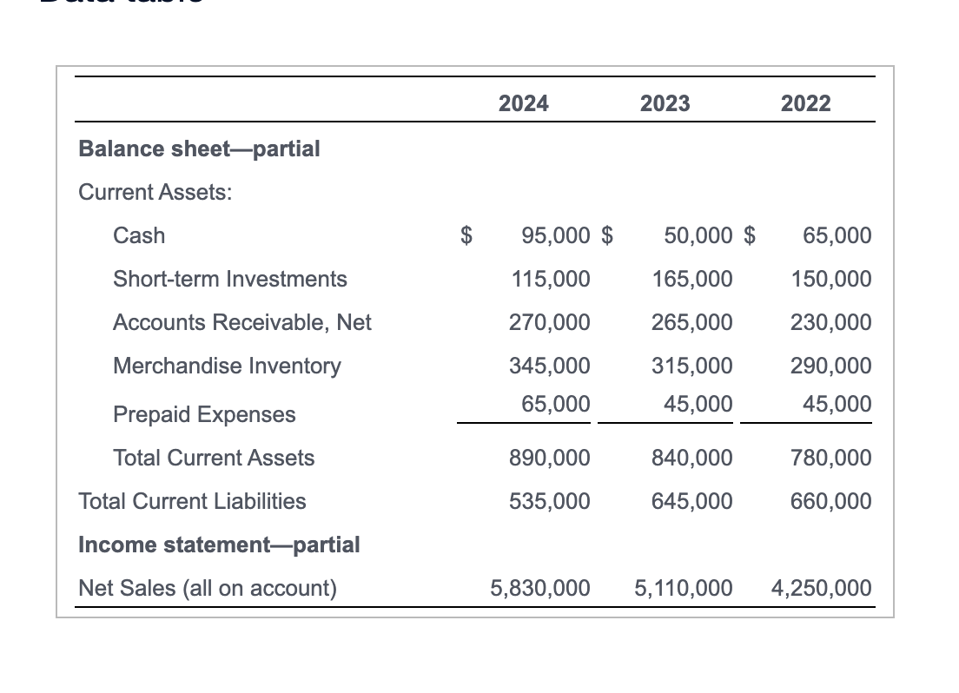Click Total Current Assets value 840,000
The width and height of the screenshot is (959, 693).
[x=691, y=459]
